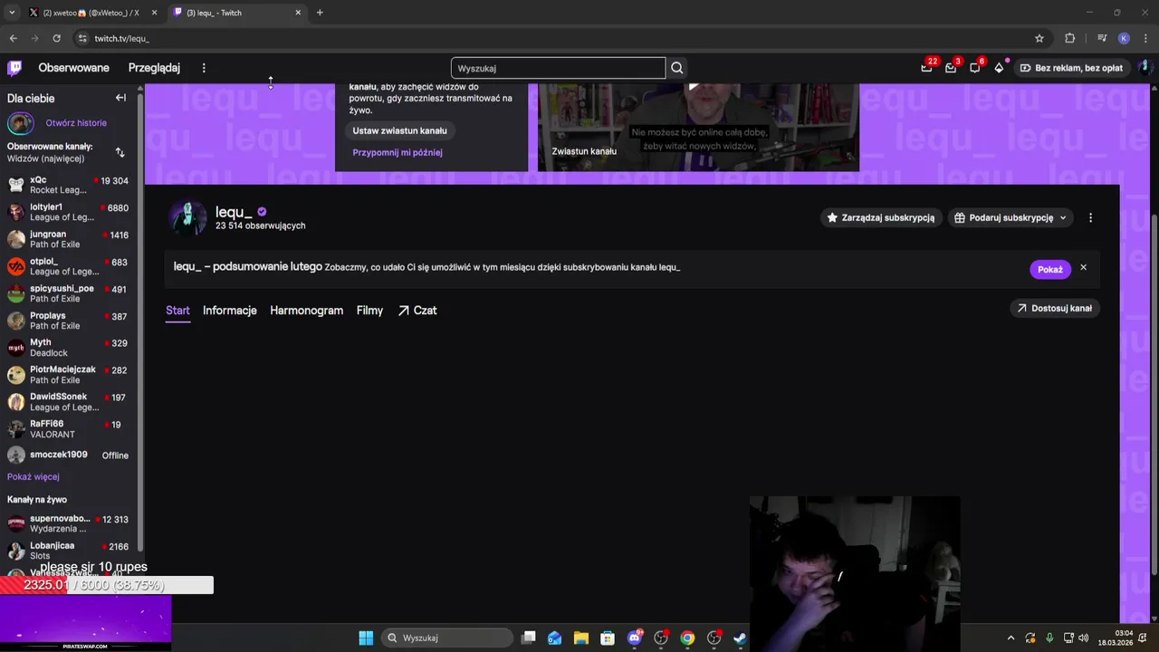Viewport: 1159px width, 652px height.
Task: Open smoczek1909 offline channel in the sidebar
Action: click(68, 455)
